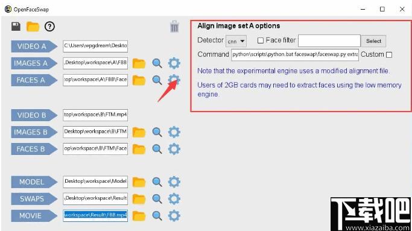
Task: Click the trash bin delete icon
Action: pos(174,27)
